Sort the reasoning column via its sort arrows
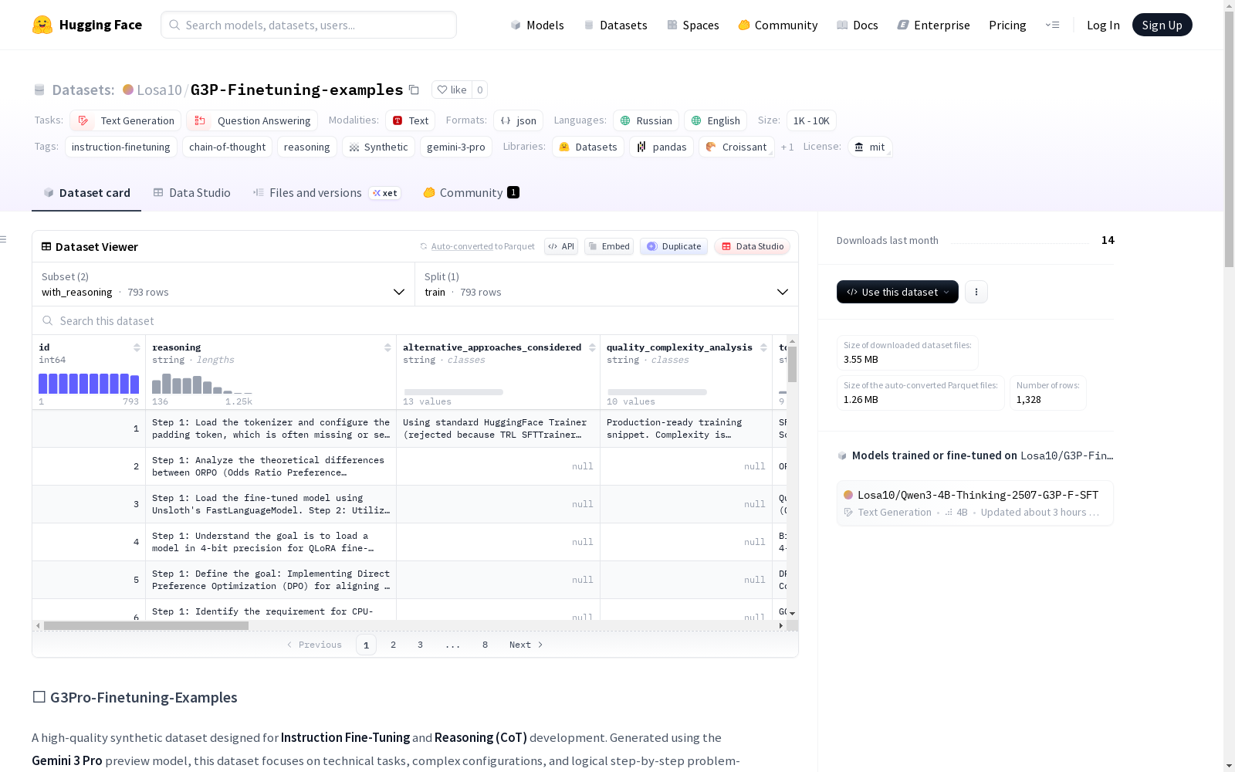Screen dimensions: 1235x772 pos(387,347)
